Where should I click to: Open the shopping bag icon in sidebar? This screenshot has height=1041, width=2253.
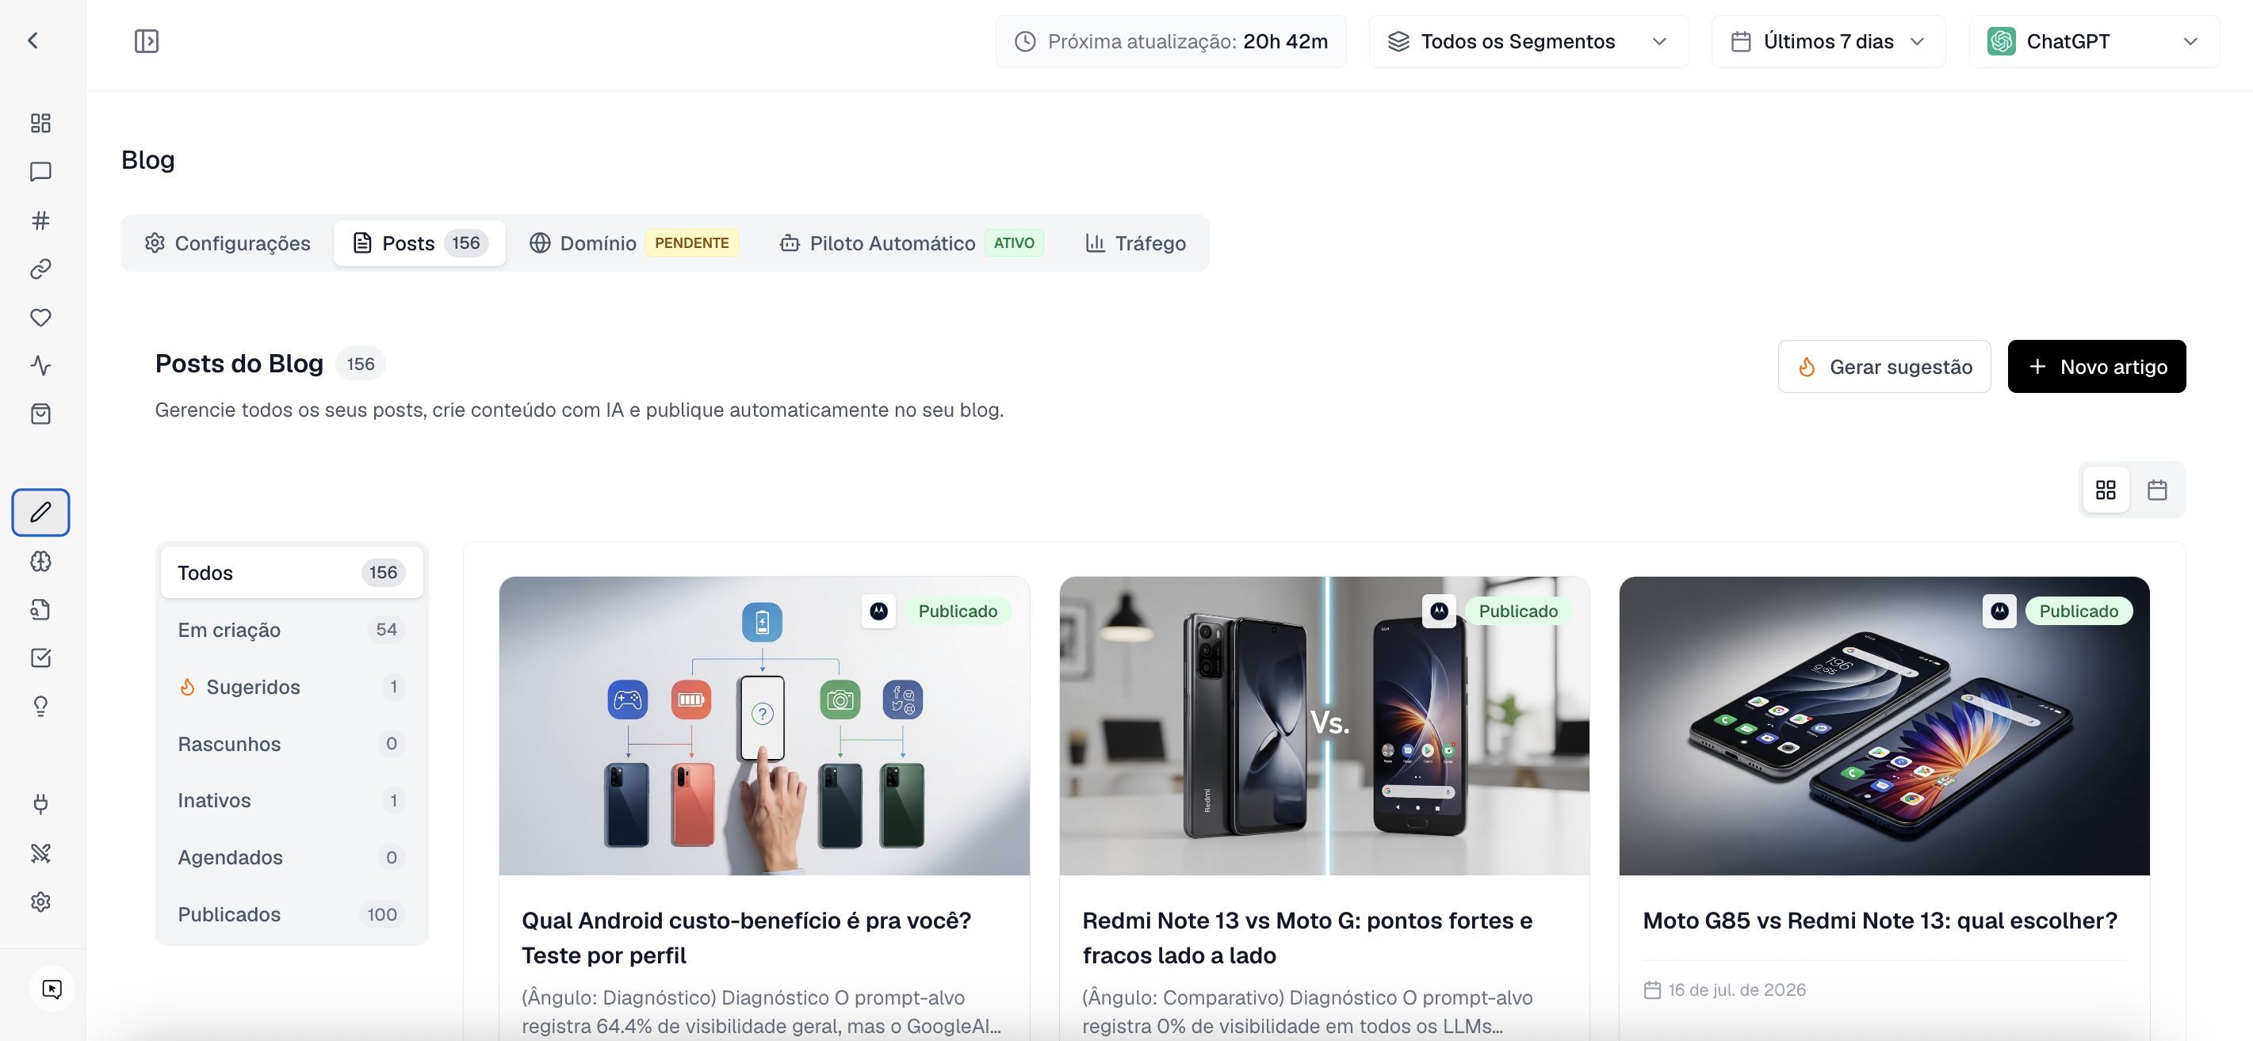pos(40,414)
